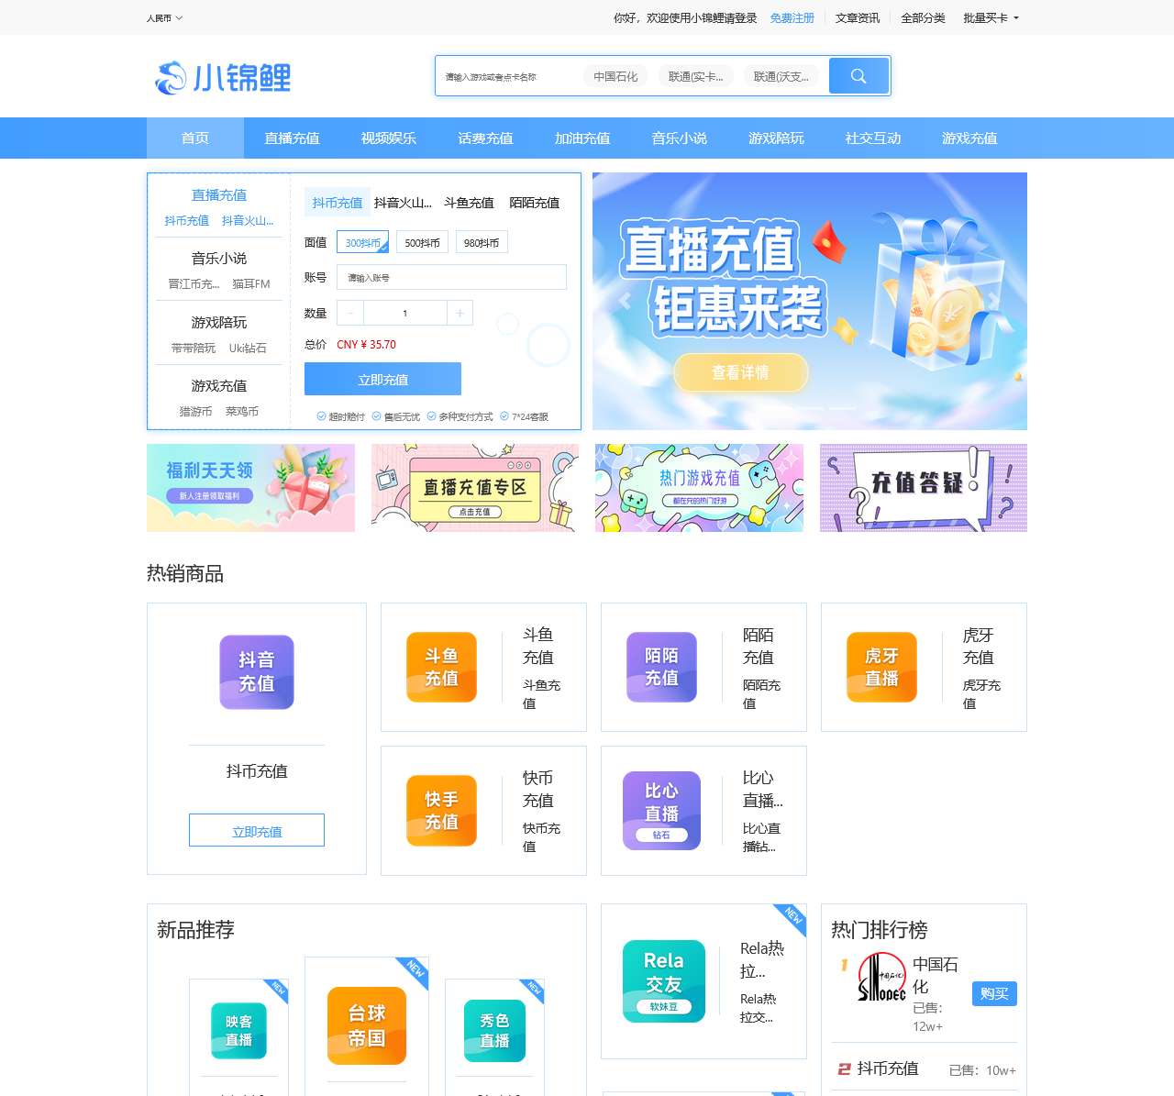
Task: Open the 充值答疑 promo banner
Action: point(924,488)
